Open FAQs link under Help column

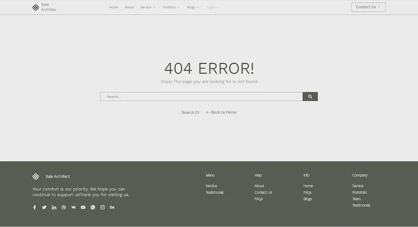tap(258, 199)
